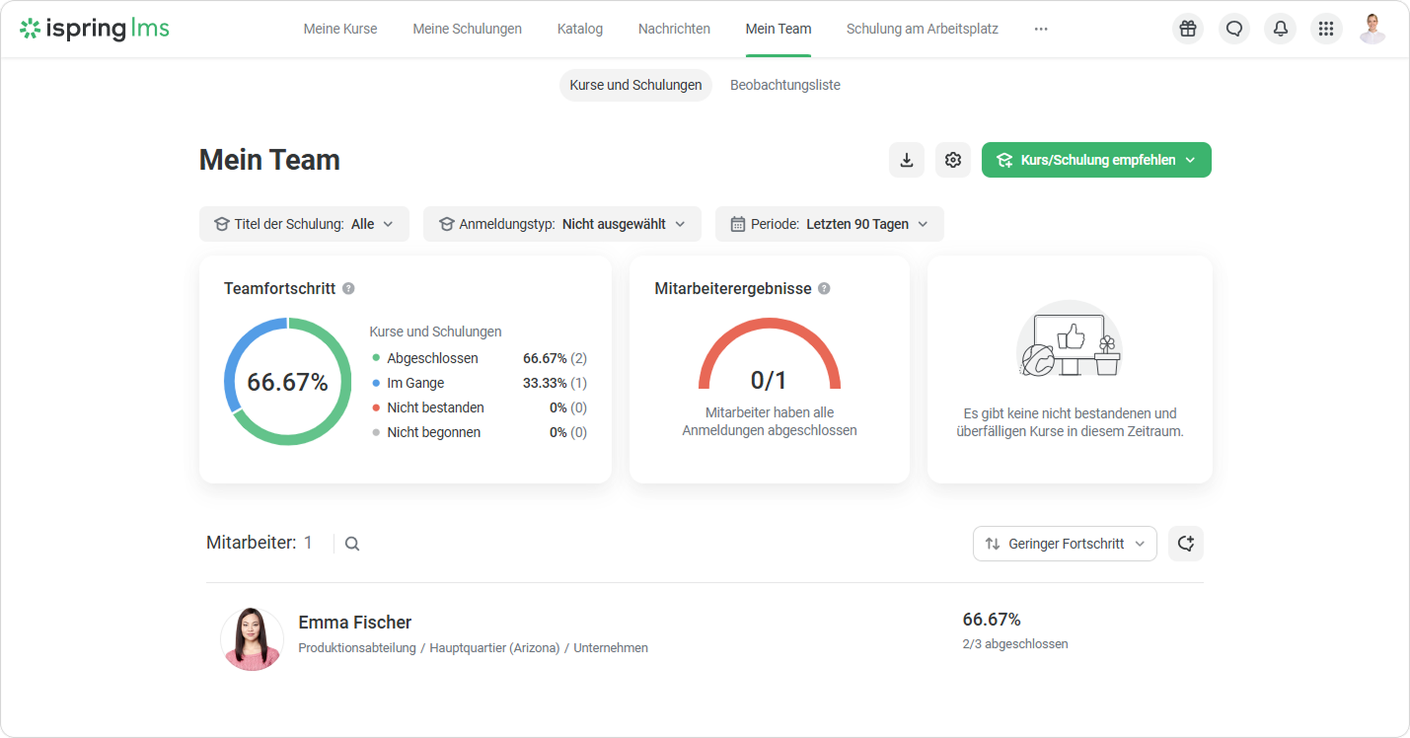Open team settings gear icon
The width and height of the screenshot is (1410, 738).
952,160
